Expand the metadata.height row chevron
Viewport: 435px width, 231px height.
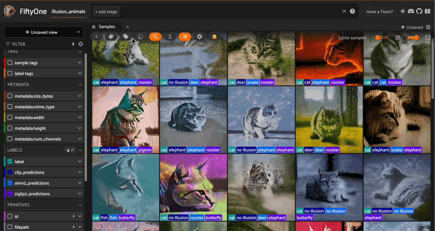[80, 128]
